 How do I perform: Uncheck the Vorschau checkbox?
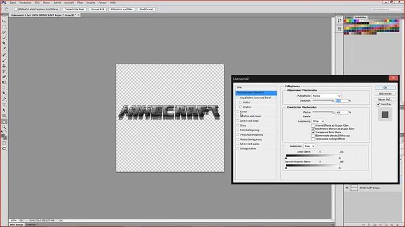click(x=378, y=105)
